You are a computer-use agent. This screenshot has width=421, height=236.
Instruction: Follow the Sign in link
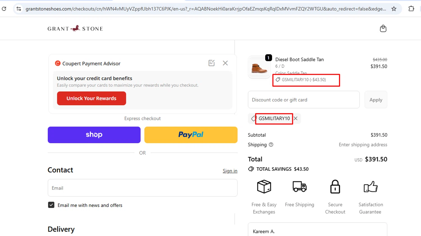230,171
